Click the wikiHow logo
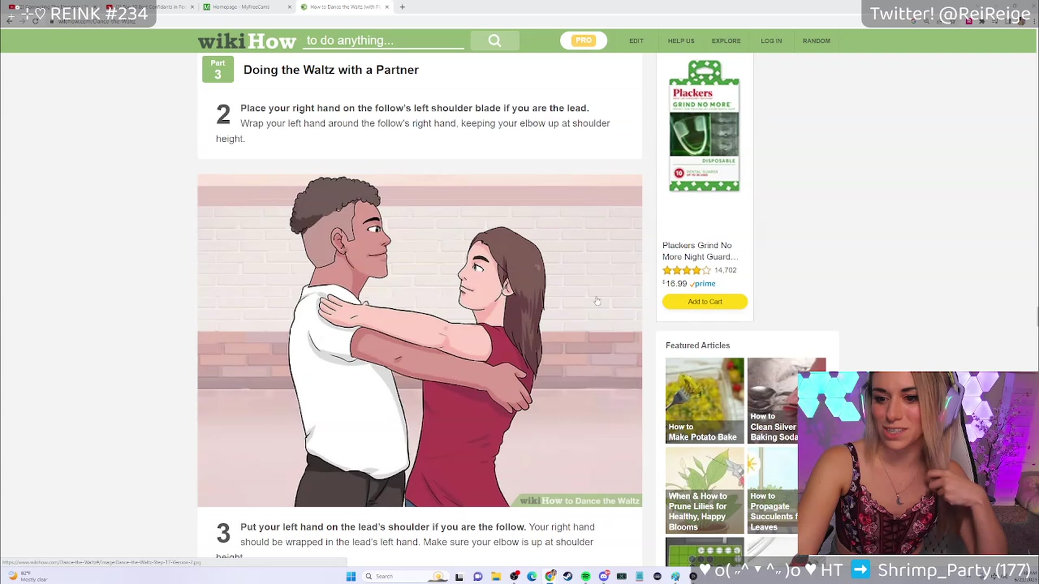Image resolution: width=1039 pixels, height=584 pixels. tap(247, 41)
